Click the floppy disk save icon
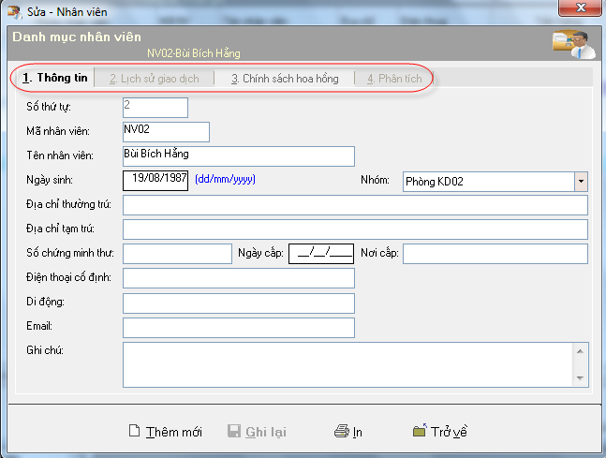Viewport: 606px width, 458px height. click(234, 432)
